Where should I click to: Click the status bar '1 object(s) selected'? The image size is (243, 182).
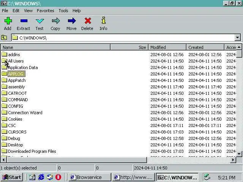point(19,168)
